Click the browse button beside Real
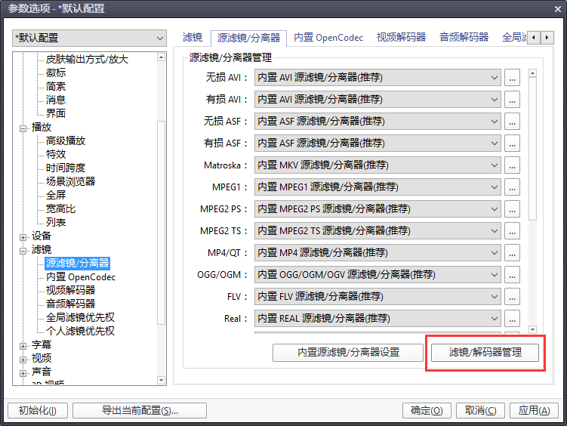 tap(513, 319)
